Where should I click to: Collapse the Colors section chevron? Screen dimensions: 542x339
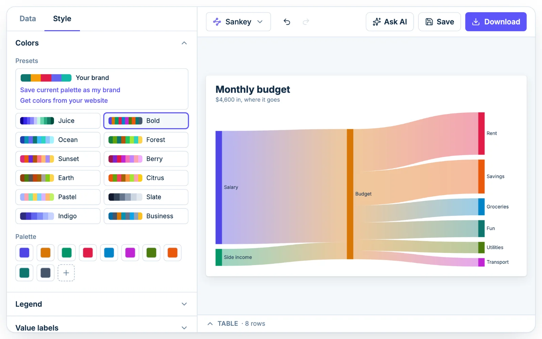tap(184, 43)
